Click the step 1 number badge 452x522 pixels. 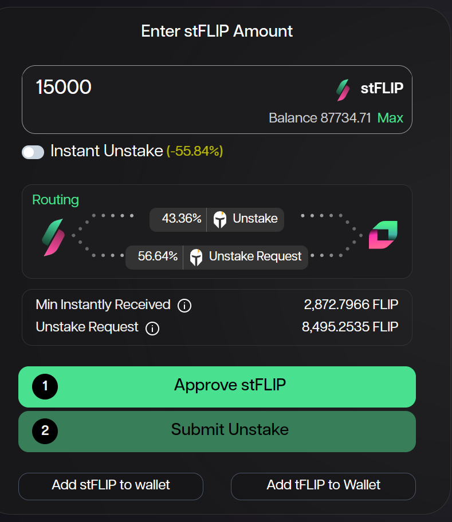45,387
